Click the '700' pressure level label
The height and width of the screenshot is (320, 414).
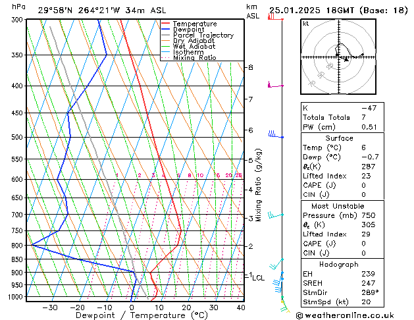(x=18, y=215)
